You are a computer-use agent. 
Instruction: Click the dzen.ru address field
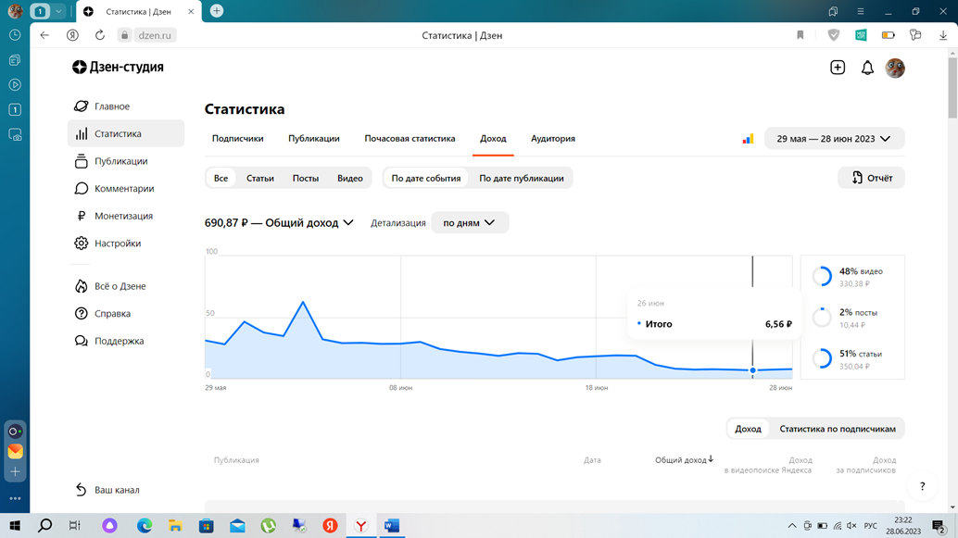(155, 35)
